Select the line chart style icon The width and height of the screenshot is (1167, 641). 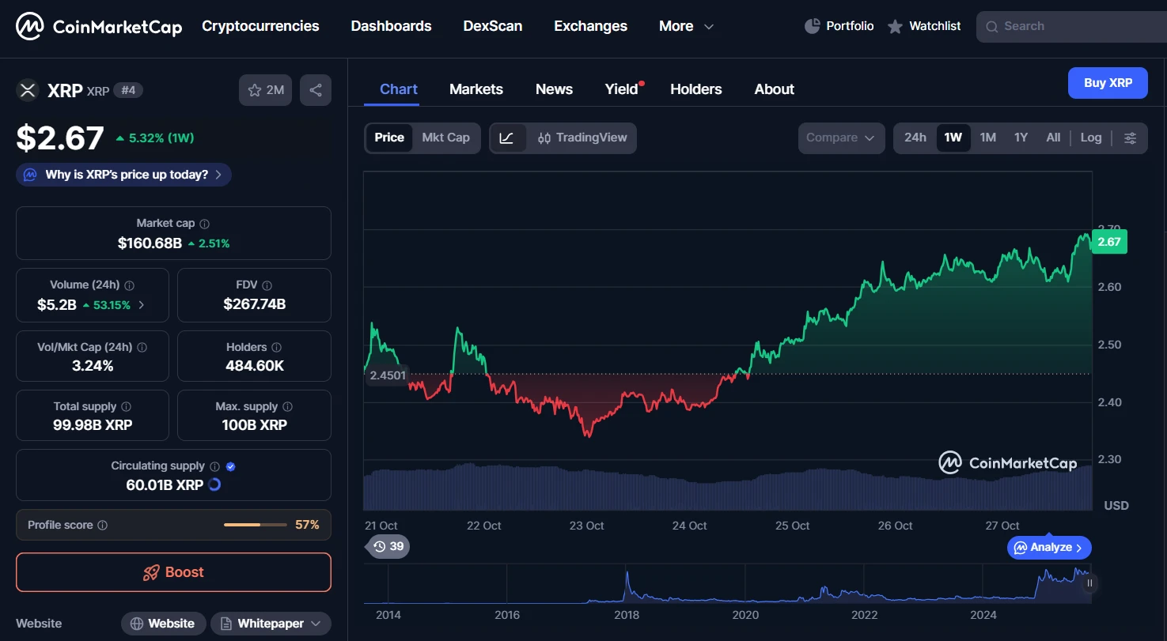pyautogui.click(x=507, y=138)
